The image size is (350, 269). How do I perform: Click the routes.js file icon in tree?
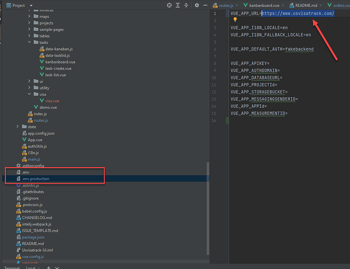[x=30, y=120]
